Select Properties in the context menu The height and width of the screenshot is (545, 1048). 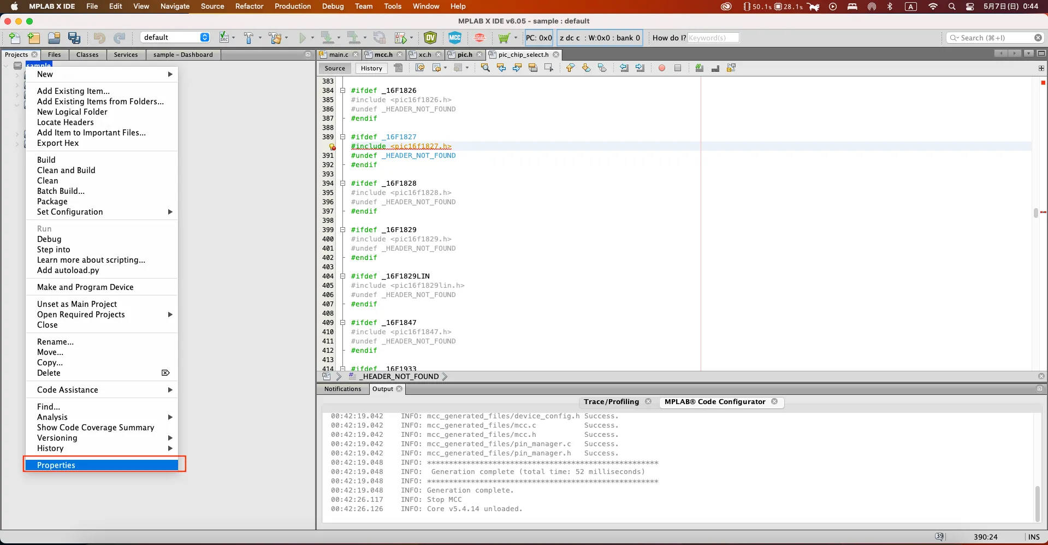click(102, 465)
